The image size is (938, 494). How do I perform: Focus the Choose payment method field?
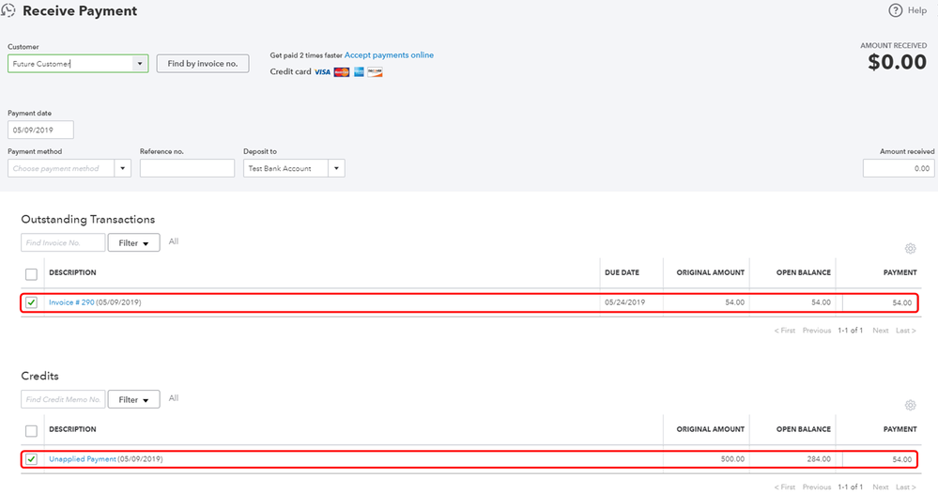pyautogui.click(x=61, y=169)
